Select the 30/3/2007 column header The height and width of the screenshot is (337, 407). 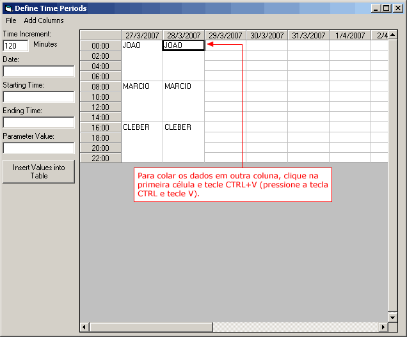click(267, 35)
